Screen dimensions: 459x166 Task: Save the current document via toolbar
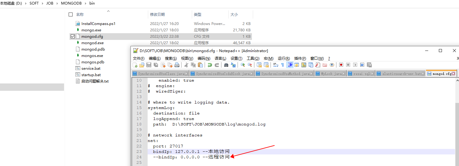[149, 65]
